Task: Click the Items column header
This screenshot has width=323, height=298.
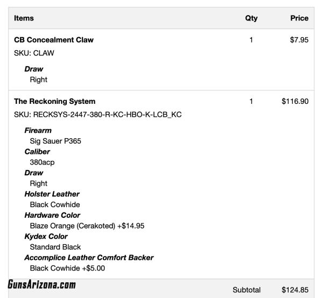Action: [x=24, y=18]
